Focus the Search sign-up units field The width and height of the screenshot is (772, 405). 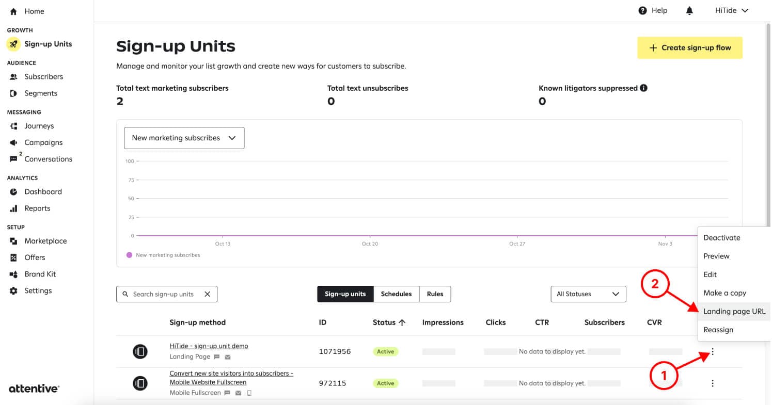coord(166,294)
